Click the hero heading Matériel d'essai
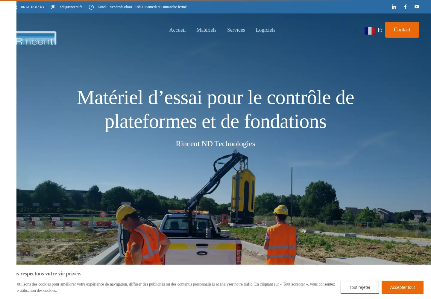Viewport: 431px width, 299px height. point(215,109)
